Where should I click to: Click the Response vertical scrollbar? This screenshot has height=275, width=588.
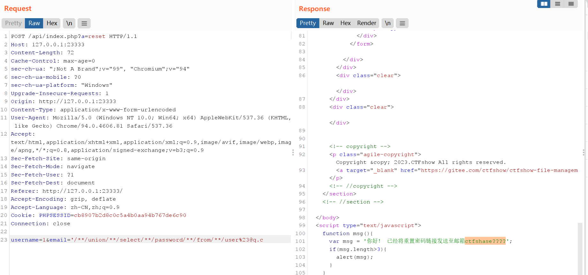point(580,249)
